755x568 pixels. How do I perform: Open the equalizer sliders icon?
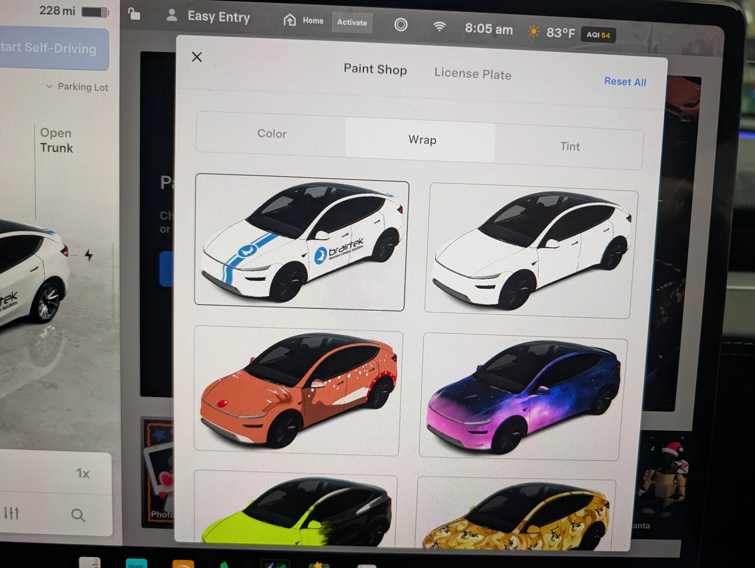pyautogui.click(x=11, y=512)
